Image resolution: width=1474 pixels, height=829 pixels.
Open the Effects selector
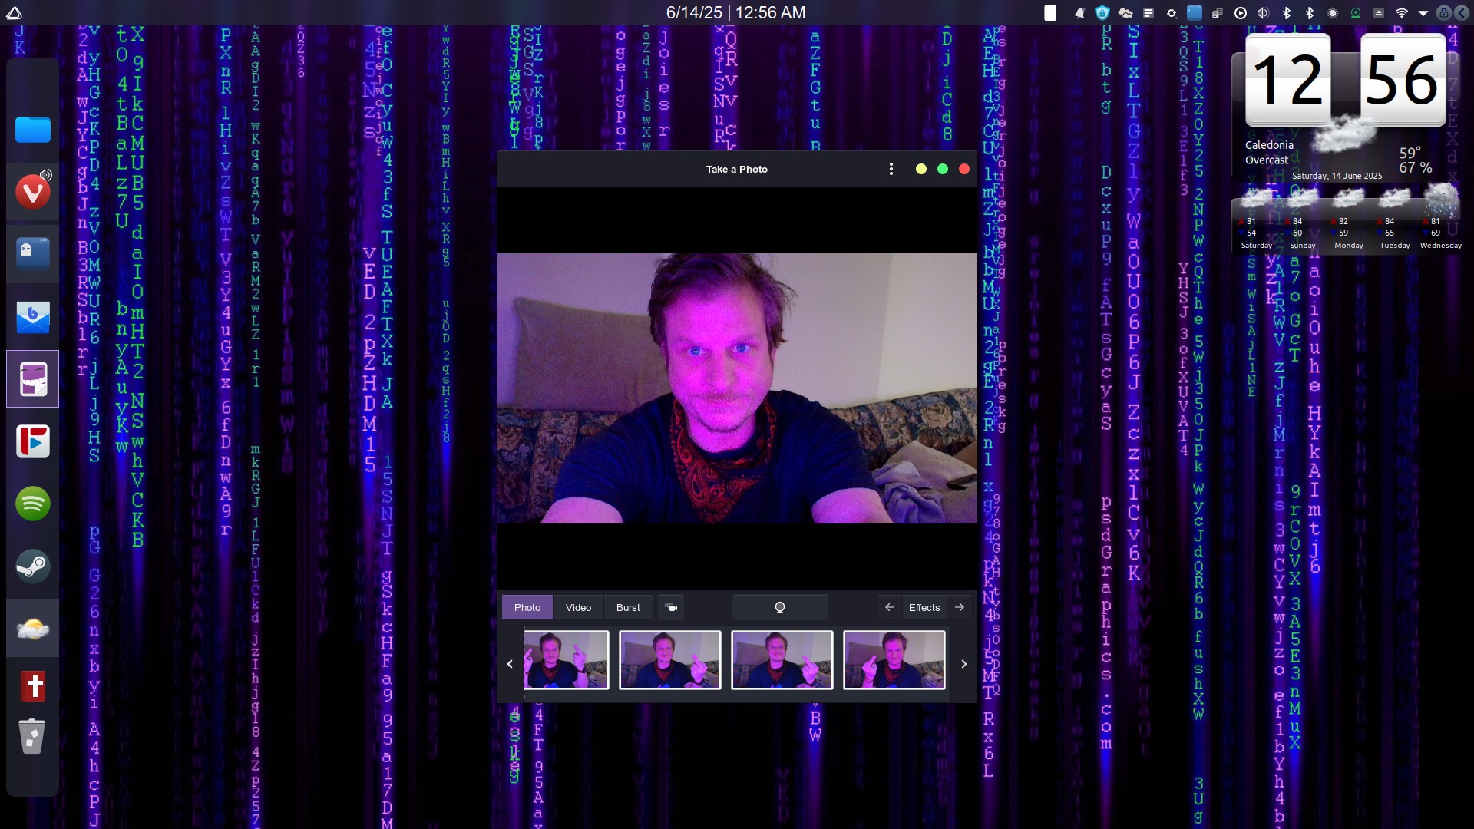pyautogui.click(x=924, y=607)
